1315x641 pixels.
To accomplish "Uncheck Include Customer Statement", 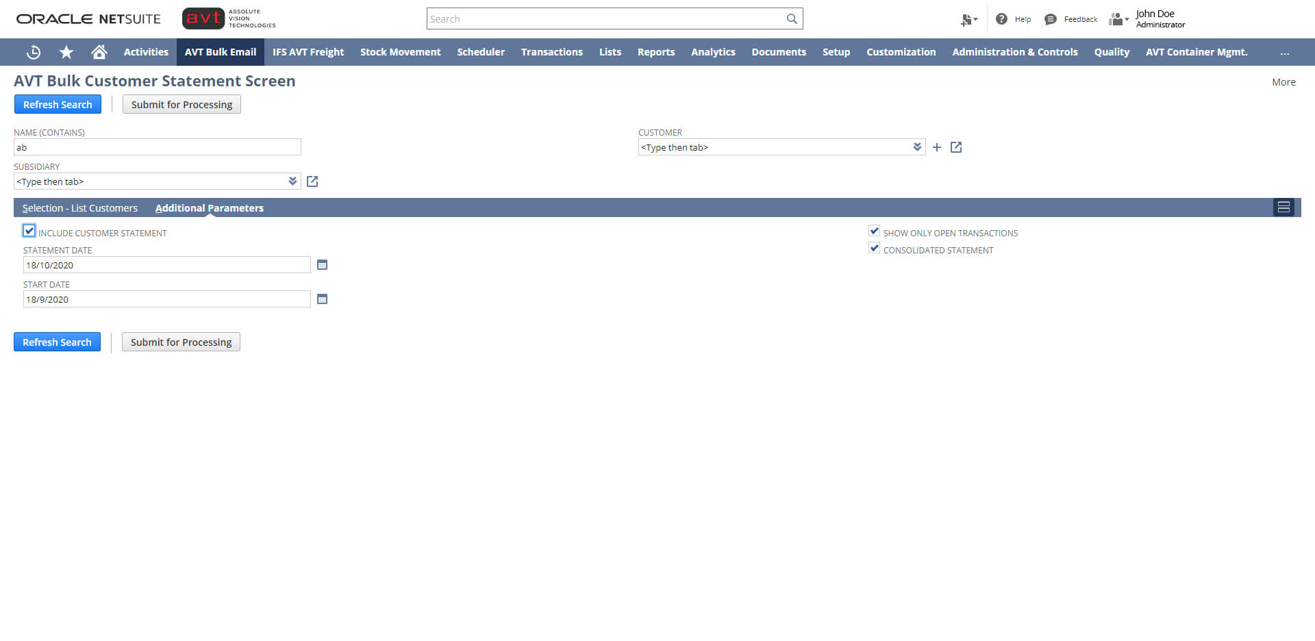I will coord(29,230).
